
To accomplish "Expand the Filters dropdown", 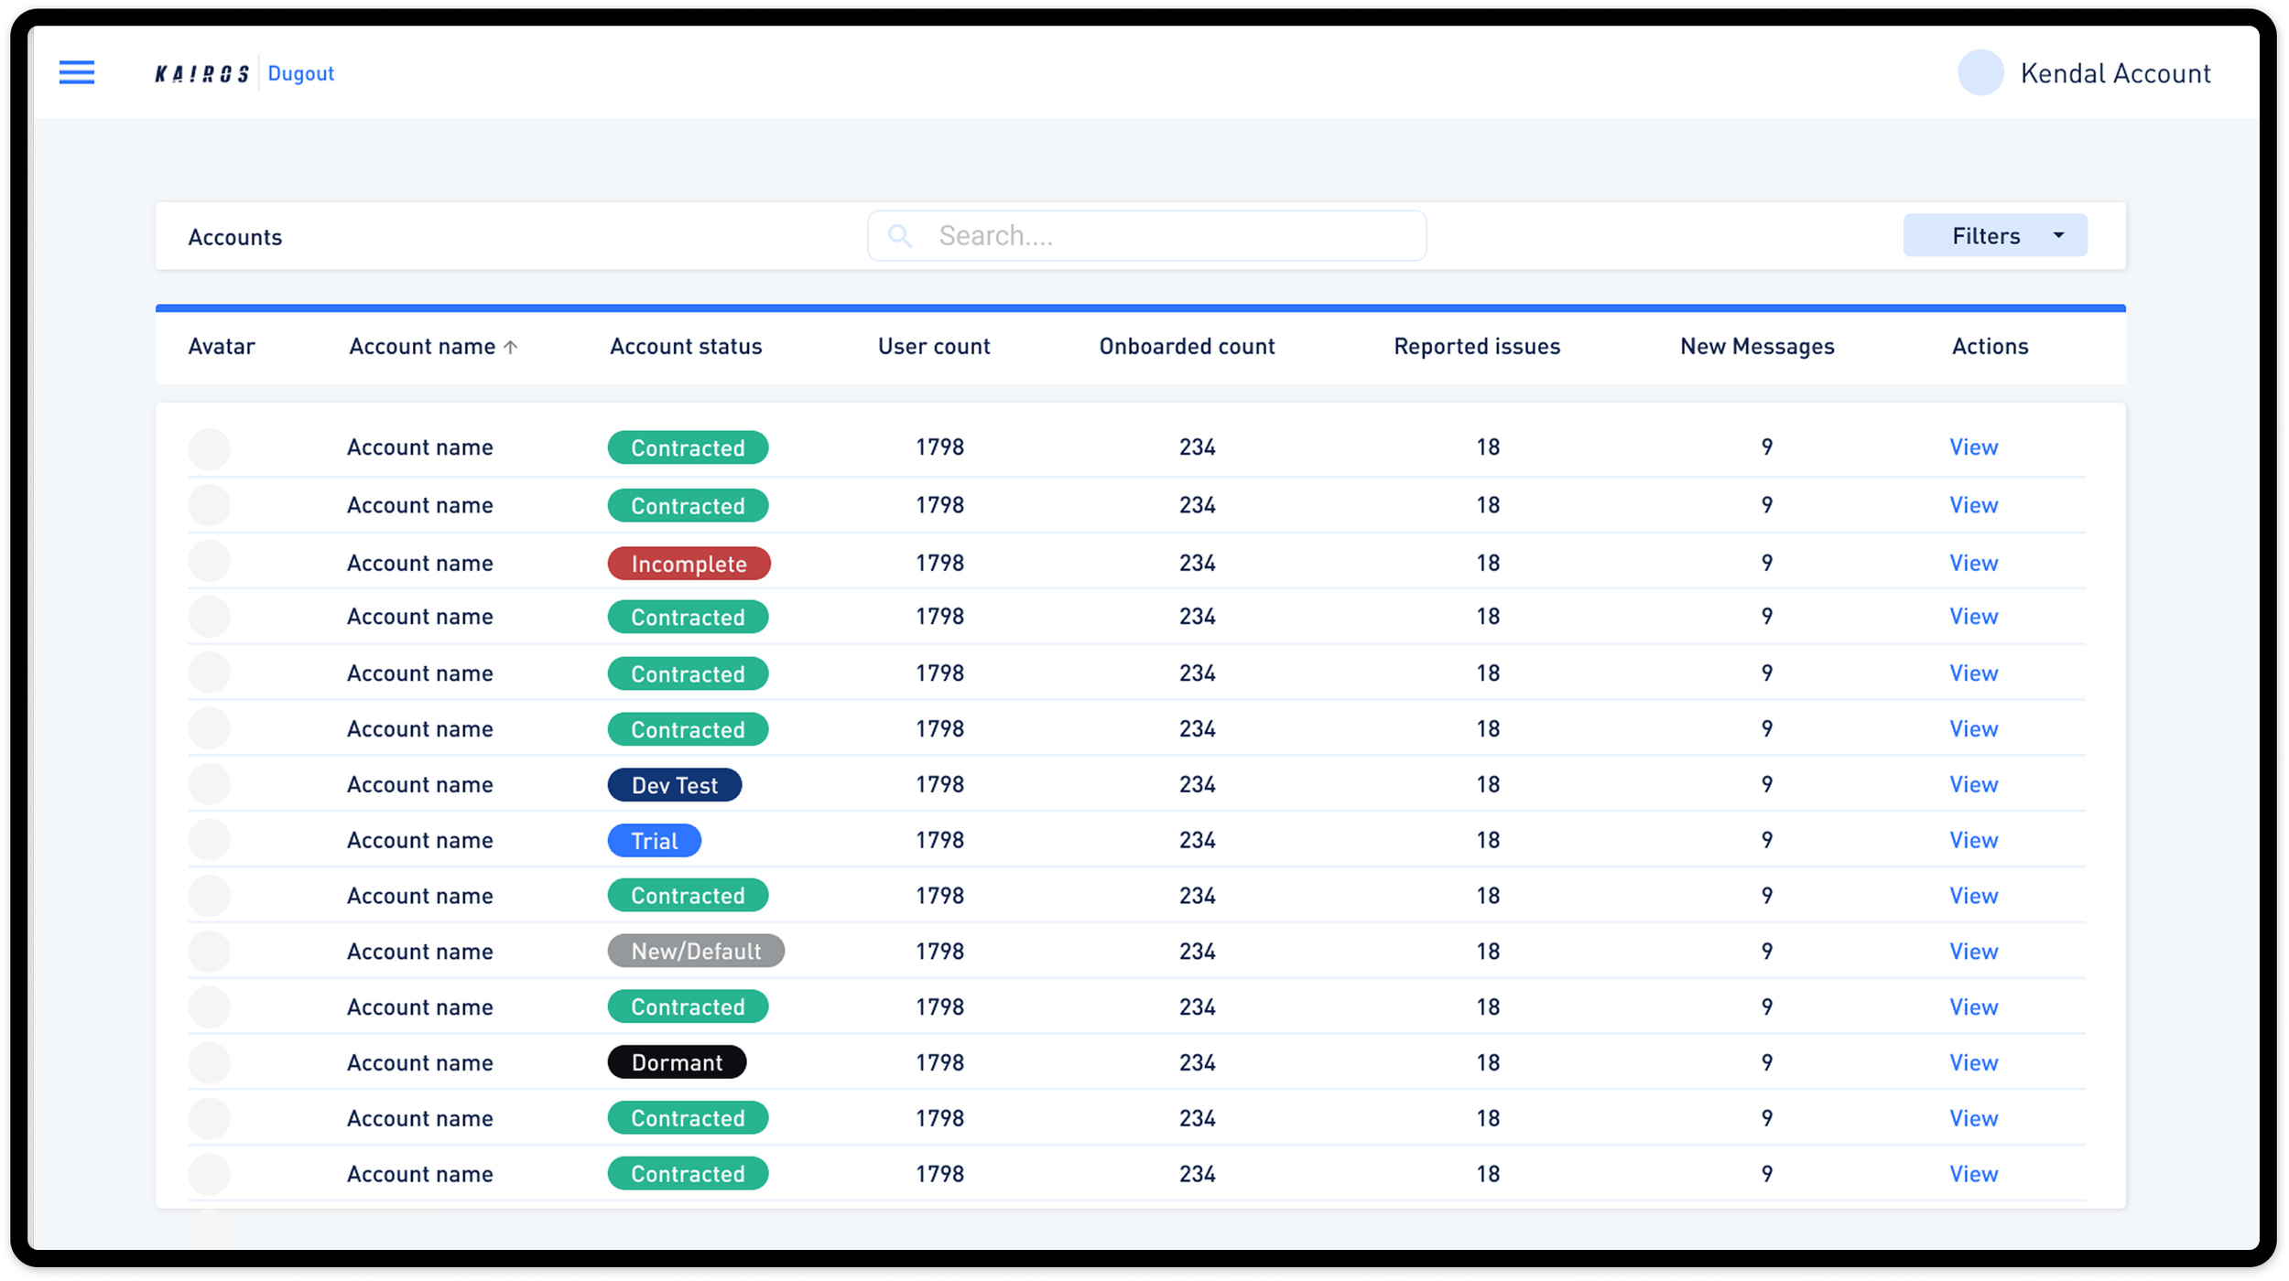I will (1985, 236).
